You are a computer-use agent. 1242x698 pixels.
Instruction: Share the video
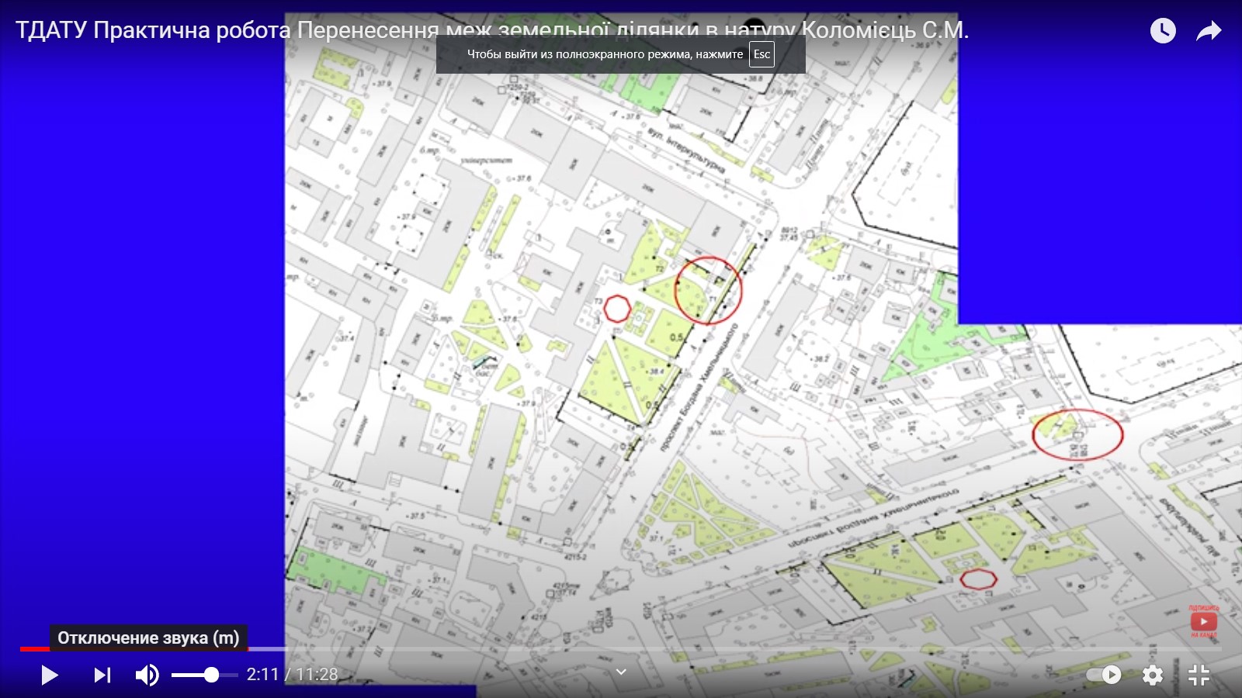coord(1209,31)
